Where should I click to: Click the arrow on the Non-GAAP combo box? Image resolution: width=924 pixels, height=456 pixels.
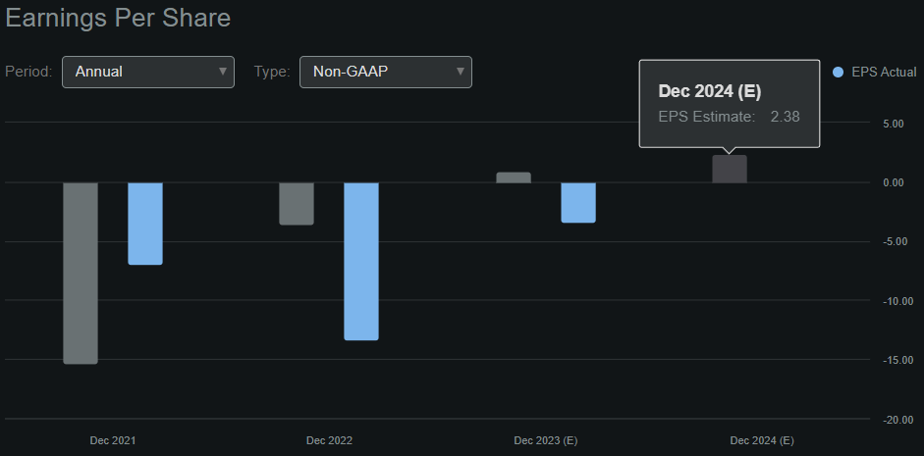coord(460,72)
